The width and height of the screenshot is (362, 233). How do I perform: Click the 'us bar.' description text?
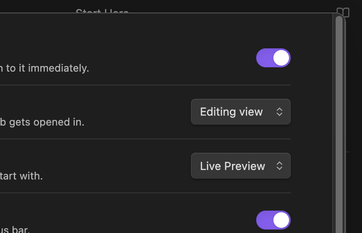point(15,230)
